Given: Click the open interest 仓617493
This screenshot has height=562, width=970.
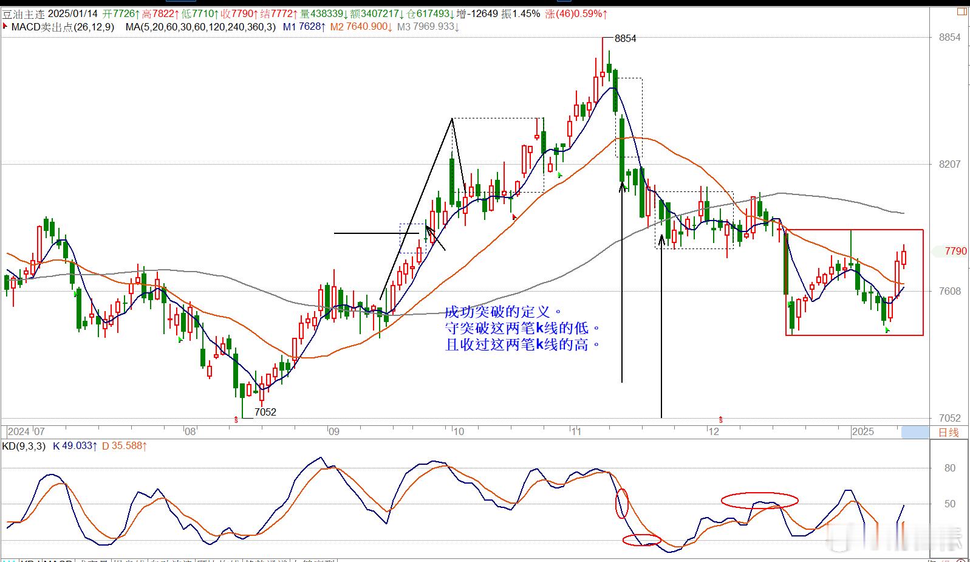Looking at the screenshot, I should coord(431,13).
